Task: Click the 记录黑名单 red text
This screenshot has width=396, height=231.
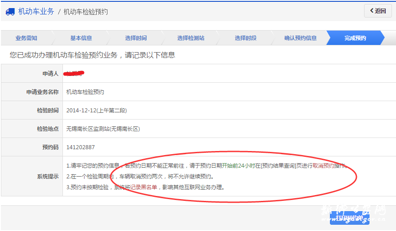Action: tap(143, 187)
